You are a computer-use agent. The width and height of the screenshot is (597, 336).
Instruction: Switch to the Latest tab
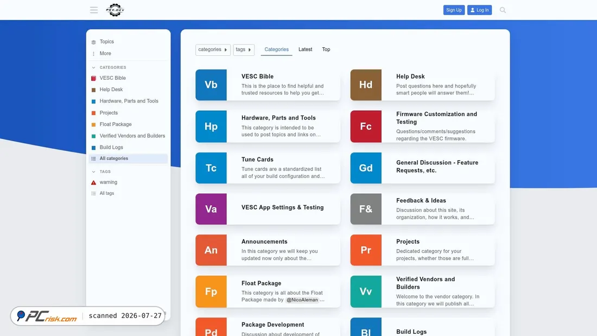point(306,49)
